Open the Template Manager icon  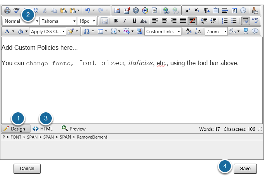(x=154, y=10)
